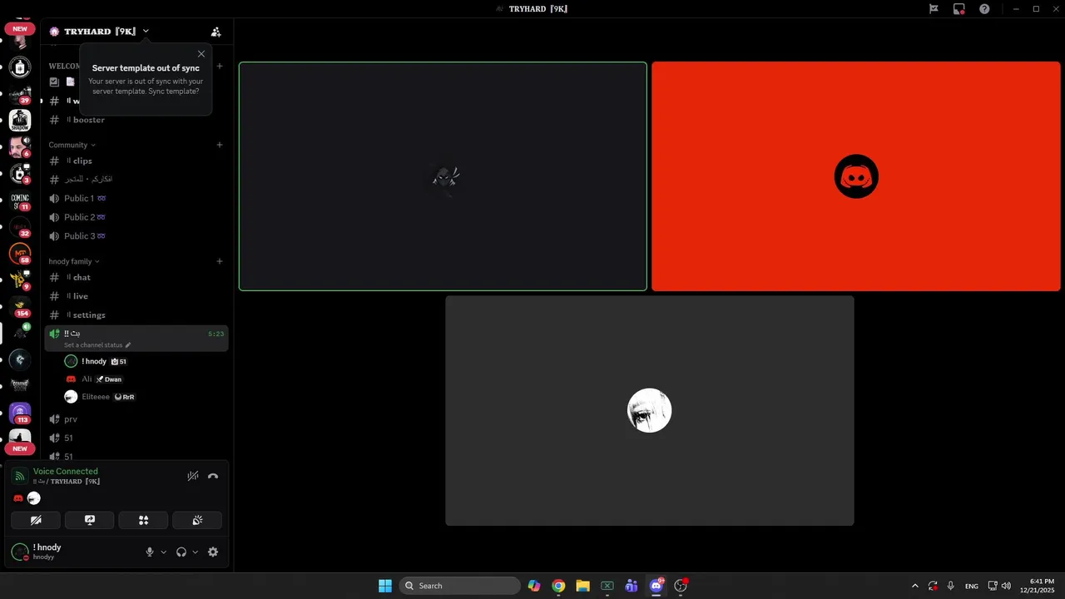Open the Discord inbox icon in title bar
The height and width of the screenshot is (599, 1065).
coord(959,9)
